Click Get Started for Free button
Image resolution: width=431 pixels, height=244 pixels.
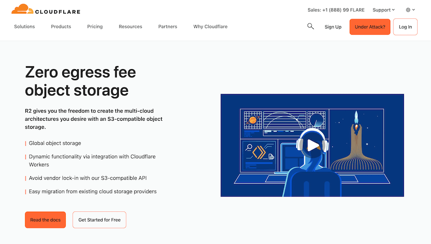pyautogui.click(x=99, y=220)
